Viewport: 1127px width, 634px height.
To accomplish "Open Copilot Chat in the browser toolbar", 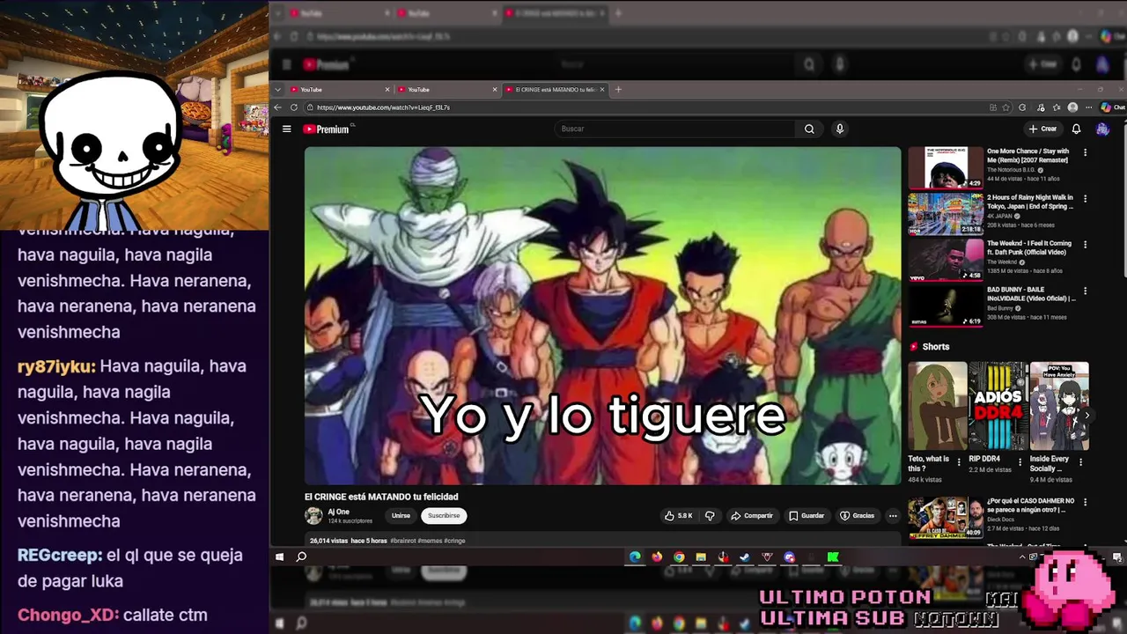I will pos(1112,107).
